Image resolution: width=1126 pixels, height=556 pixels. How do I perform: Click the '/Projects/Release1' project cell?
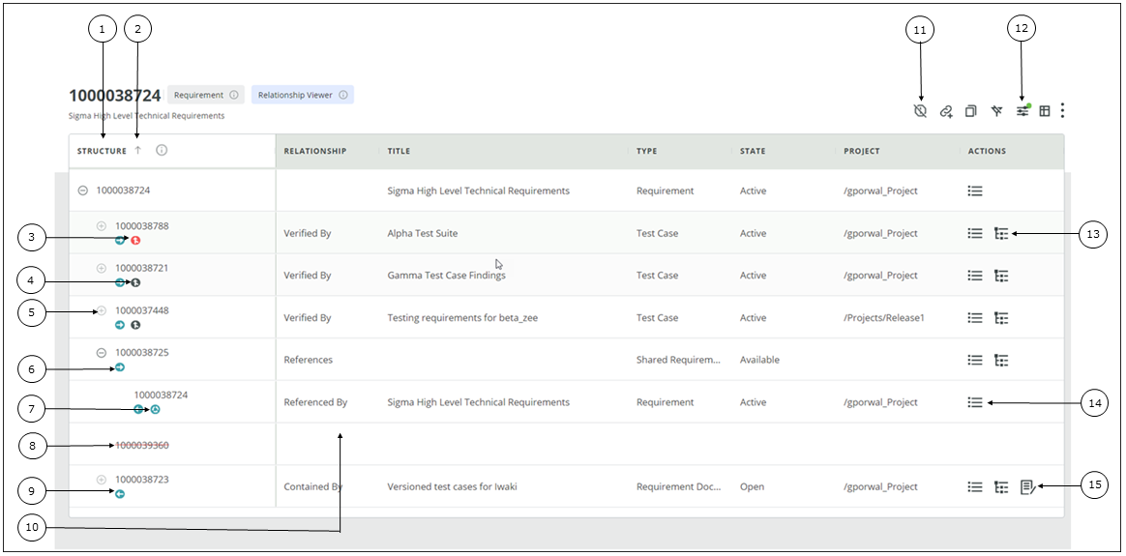(884, 317)
